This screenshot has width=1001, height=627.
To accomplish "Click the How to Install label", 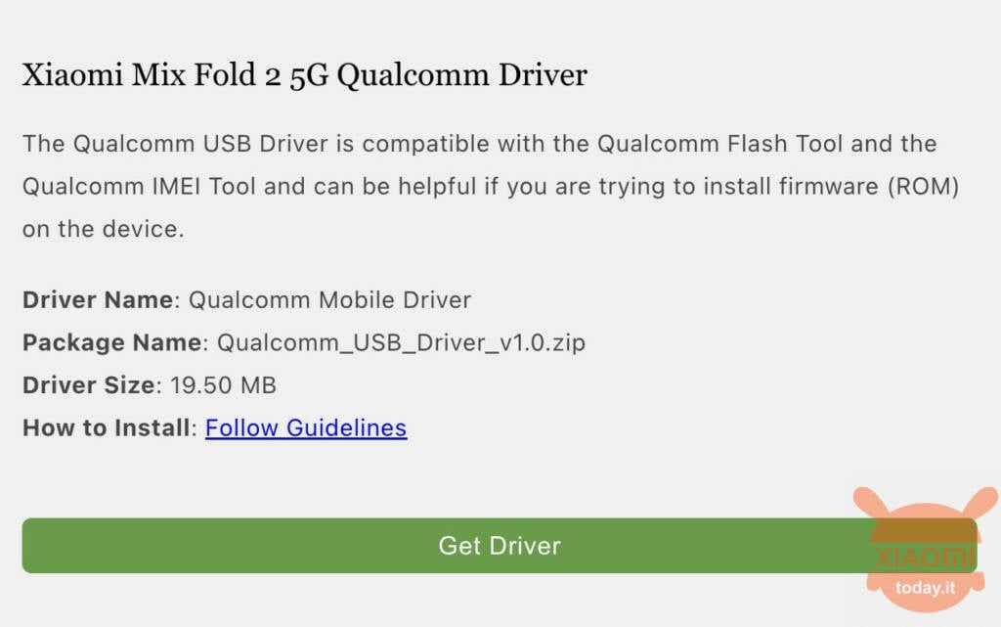I will (x=106, y=427).
